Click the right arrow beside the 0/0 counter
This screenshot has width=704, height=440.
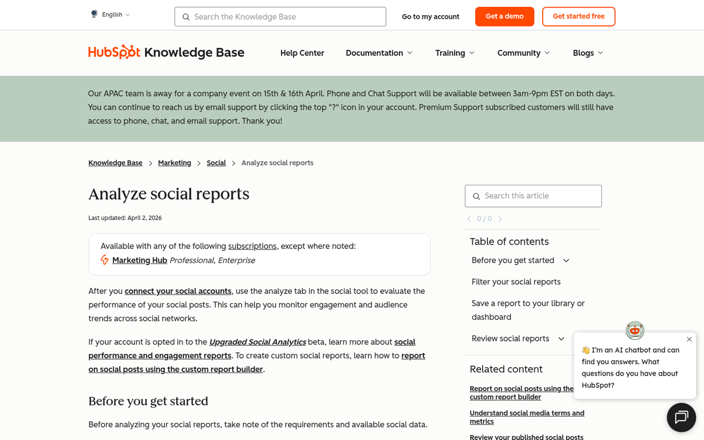pos(500,218)
